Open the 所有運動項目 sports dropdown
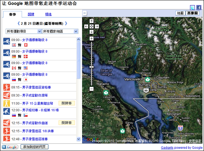The image size is (204, 151). (24, 31)
